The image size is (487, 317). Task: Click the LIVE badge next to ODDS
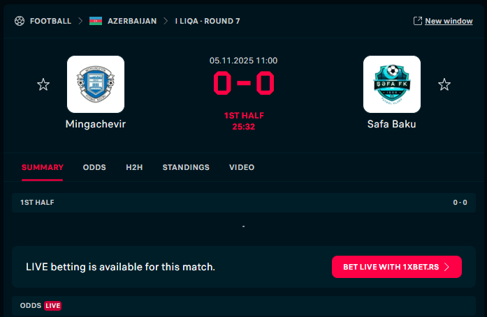click(53, 306)
